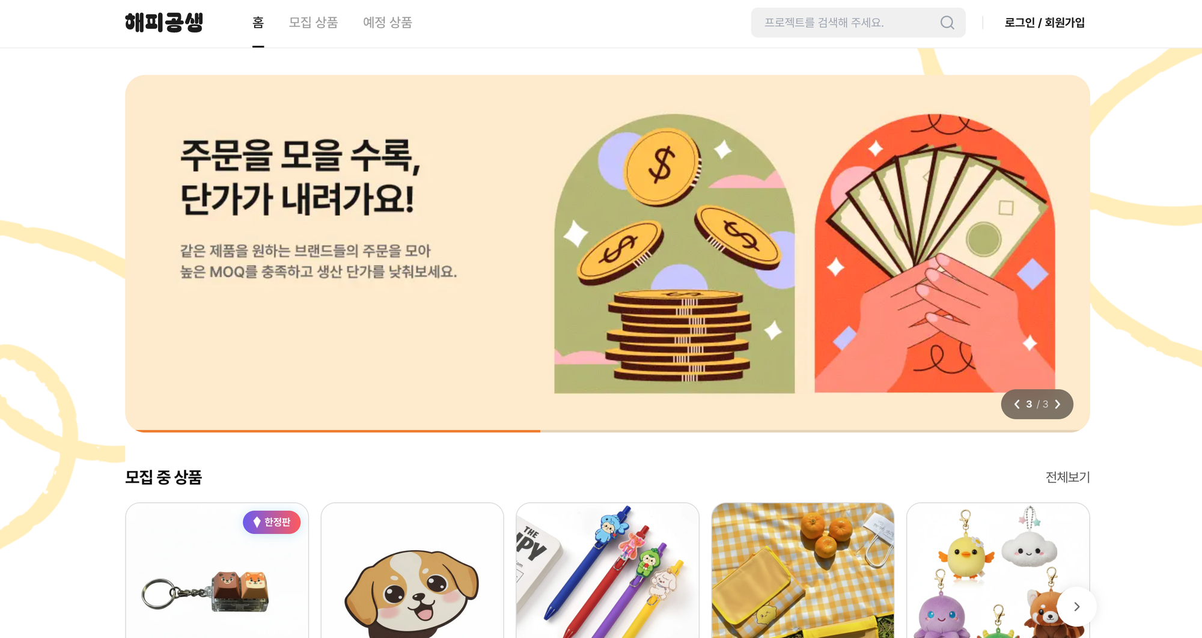
Task: Open the yellow picnic mat product card
Action: pyautogui.click(x=803, y=571)
